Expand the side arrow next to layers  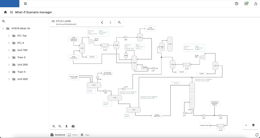[x=246, y=125]
